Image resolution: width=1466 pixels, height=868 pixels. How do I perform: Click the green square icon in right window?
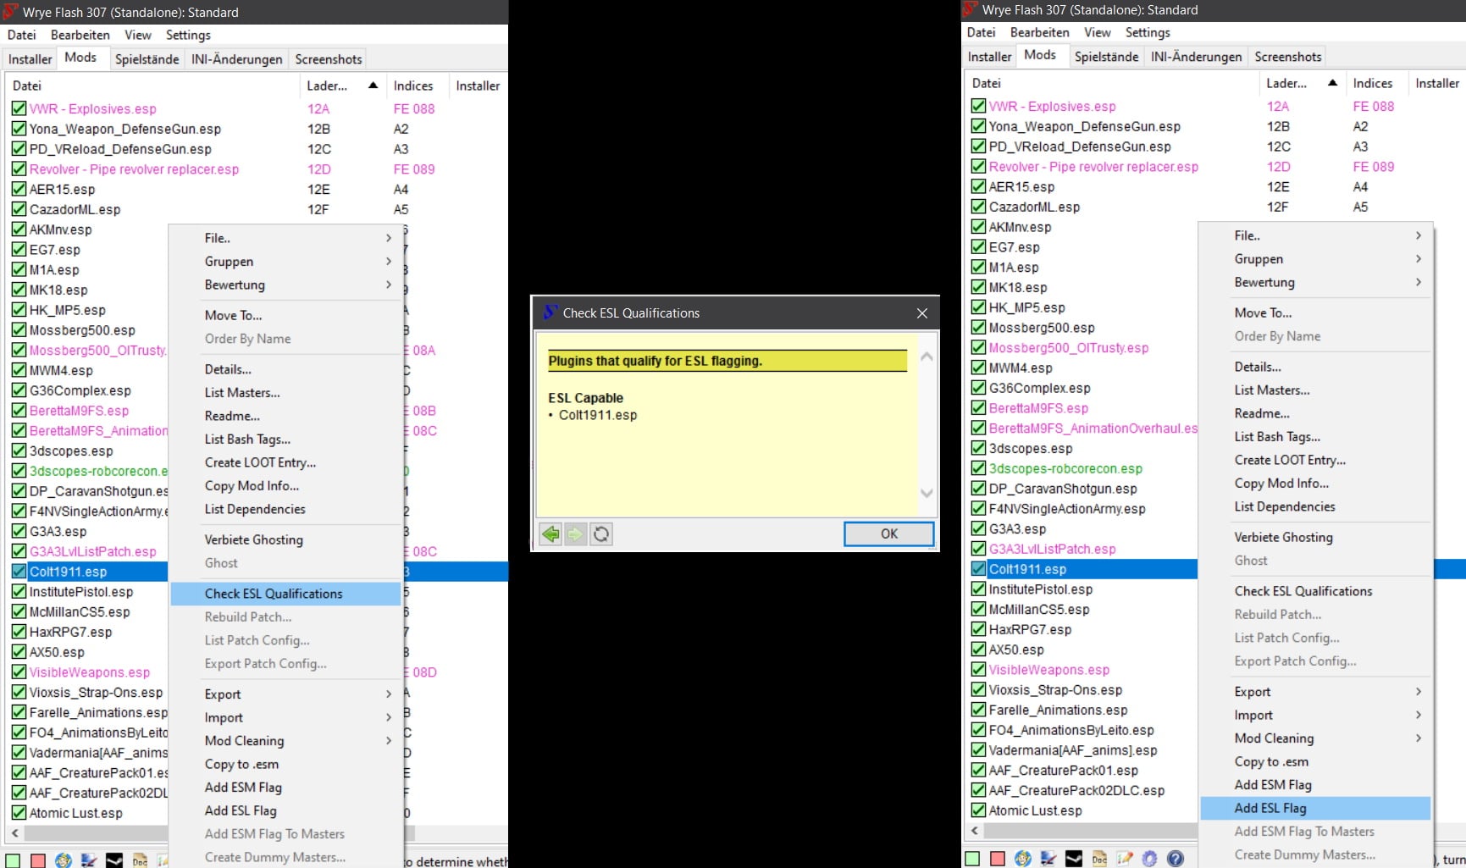tap(972, 859)
